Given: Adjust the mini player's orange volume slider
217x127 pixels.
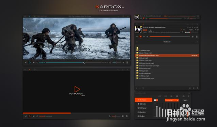Looking at the screenshot, I should point(193,18).
